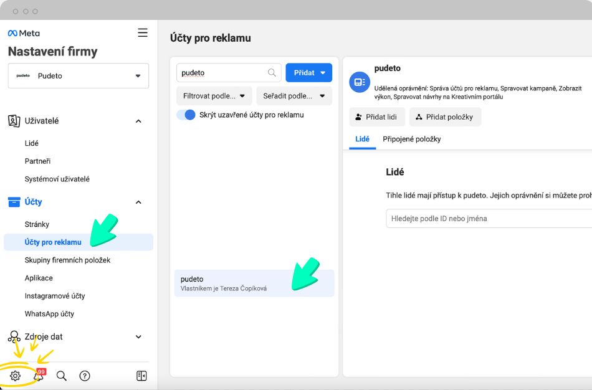592x390 pixels.
Task: Collapse the Účty section chevron
Action: pos(138,202)
